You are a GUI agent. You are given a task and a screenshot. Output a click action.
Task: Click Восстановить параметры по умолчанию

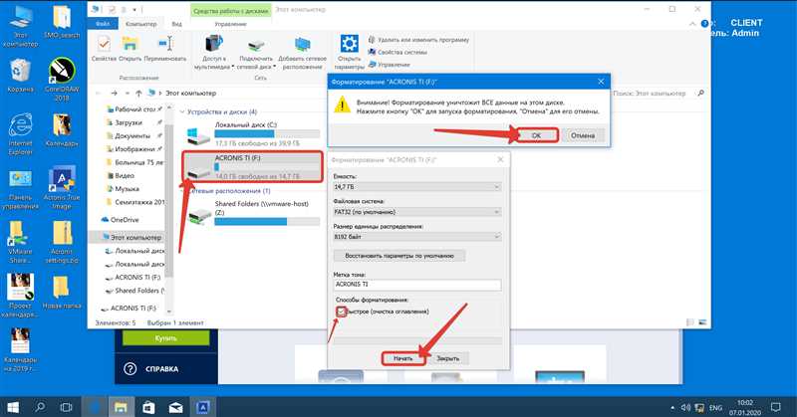399,256
